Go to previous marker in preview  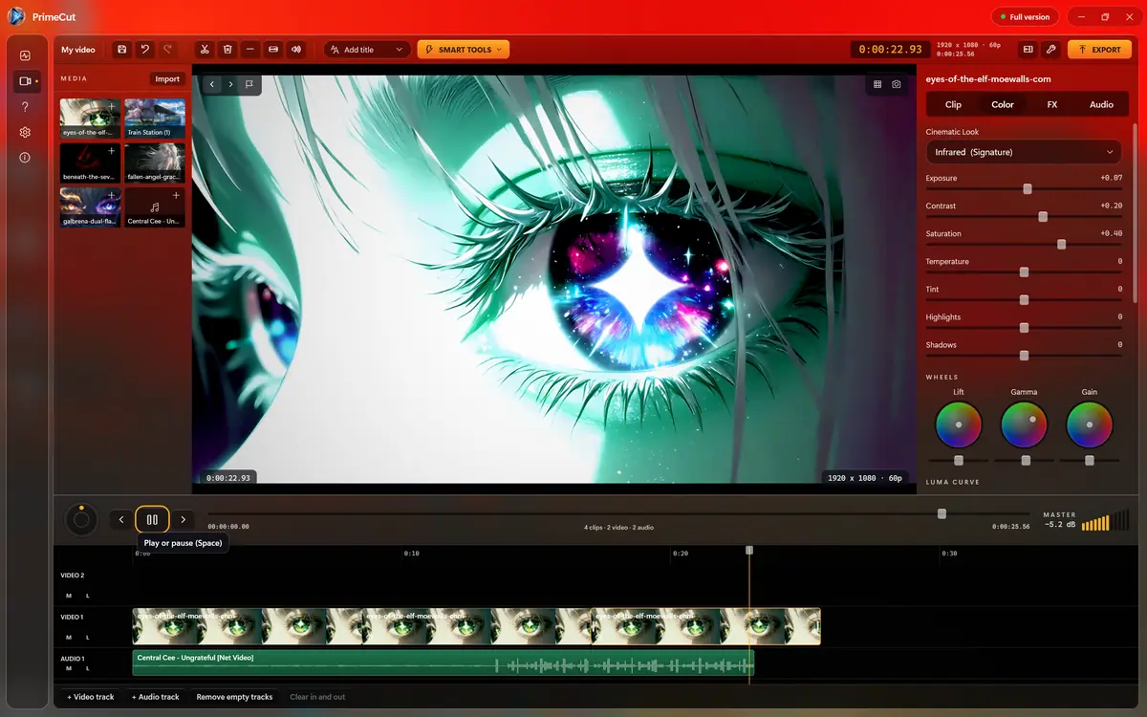(212, 84)
